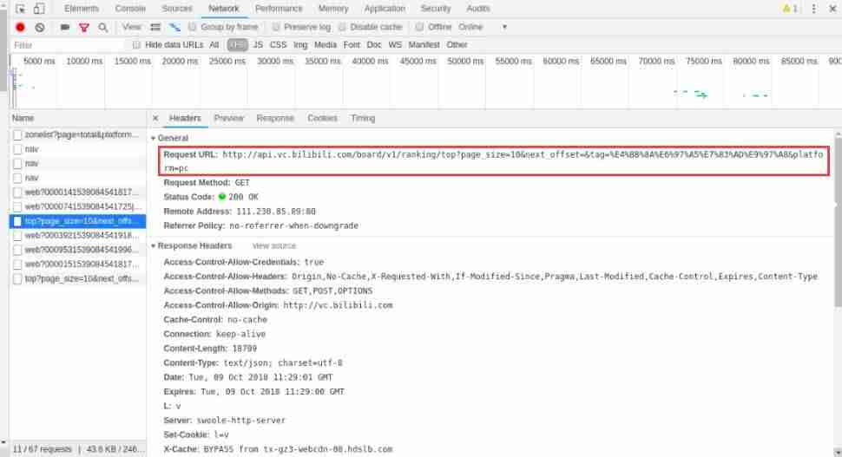The width and height of the screenshot is (842, 457).
Task: Stop recording network log
Action: click(21, 27)
